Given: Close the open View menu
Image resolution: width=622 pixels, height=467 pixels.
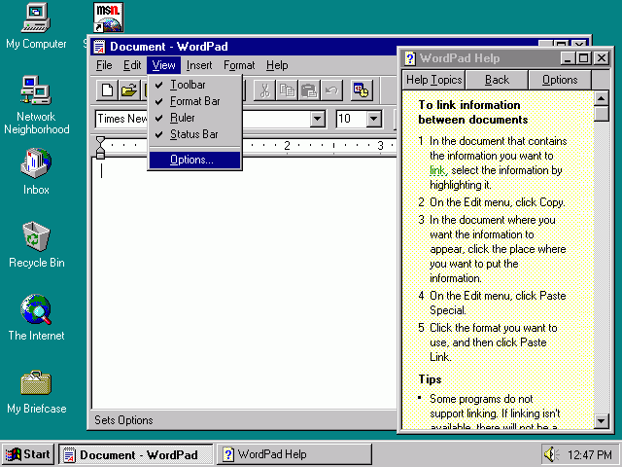Looking at the screenshot, I should click(163, 65).
